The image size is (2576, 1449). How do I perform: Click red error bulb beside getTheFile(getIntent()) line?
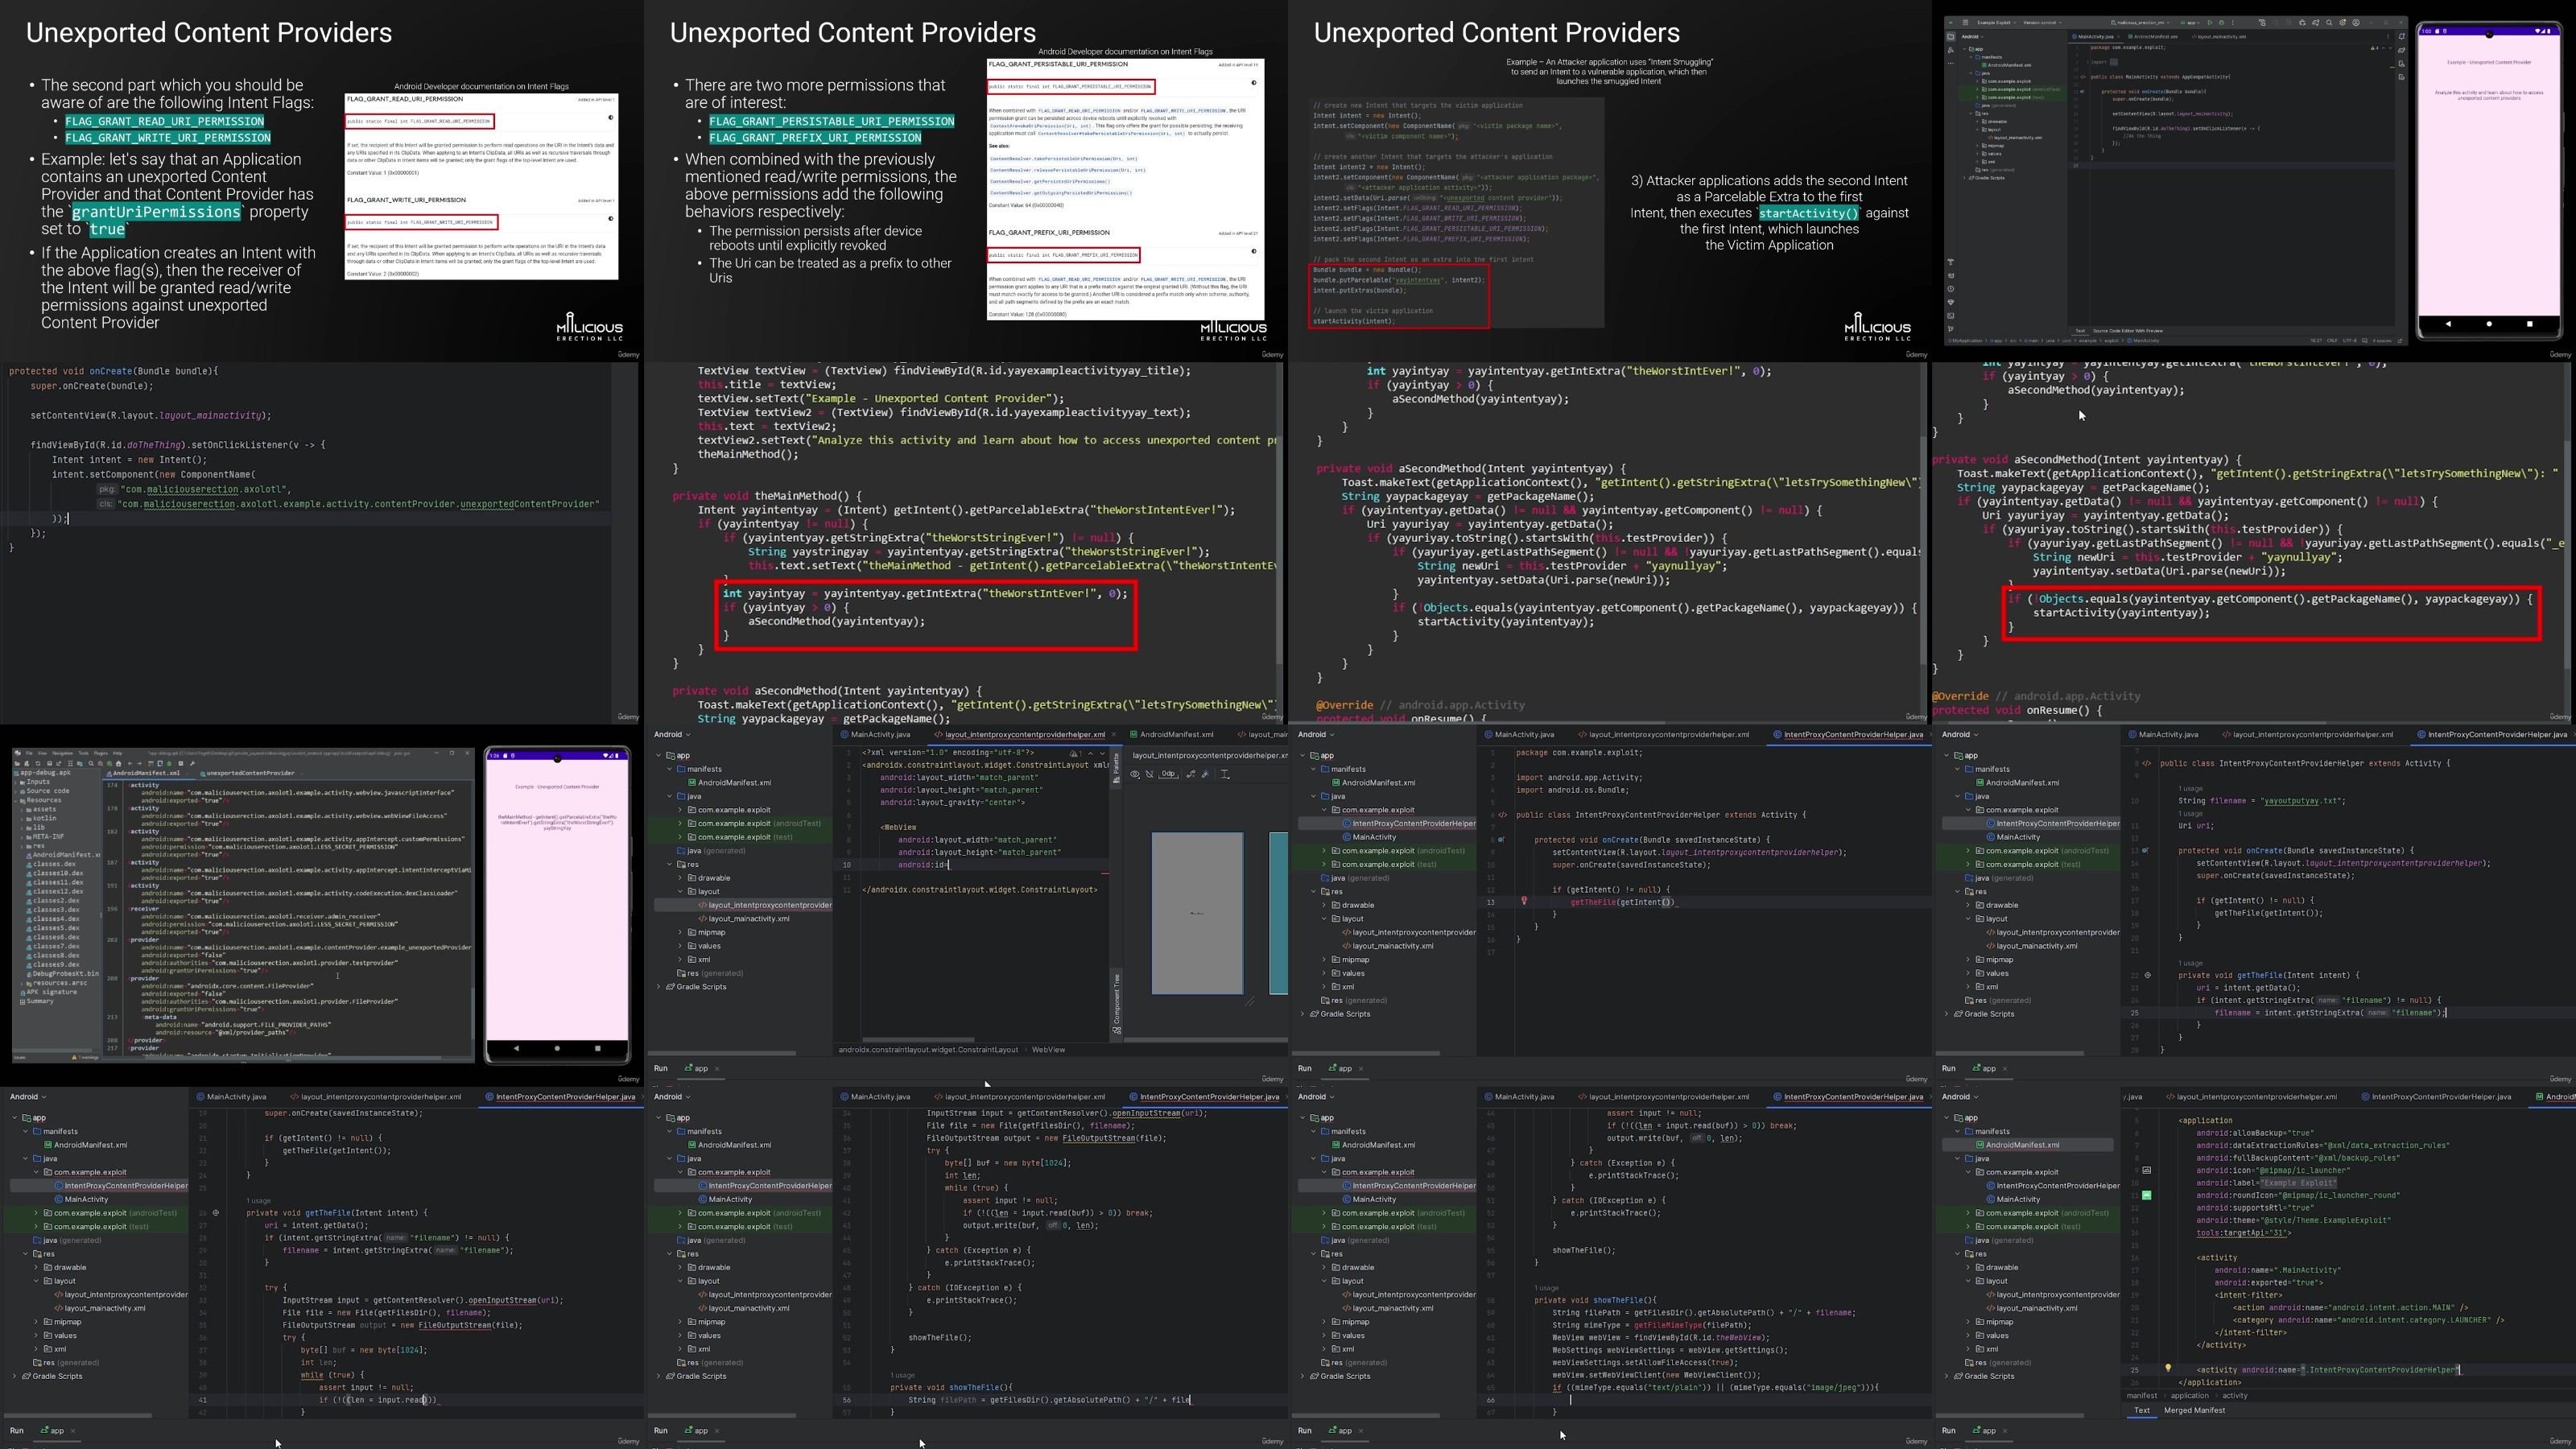point(1524,901)
